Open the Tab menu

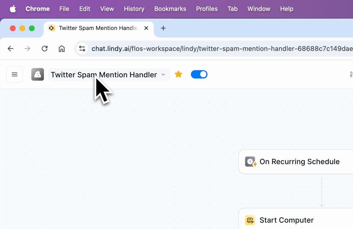pos(232,9)
